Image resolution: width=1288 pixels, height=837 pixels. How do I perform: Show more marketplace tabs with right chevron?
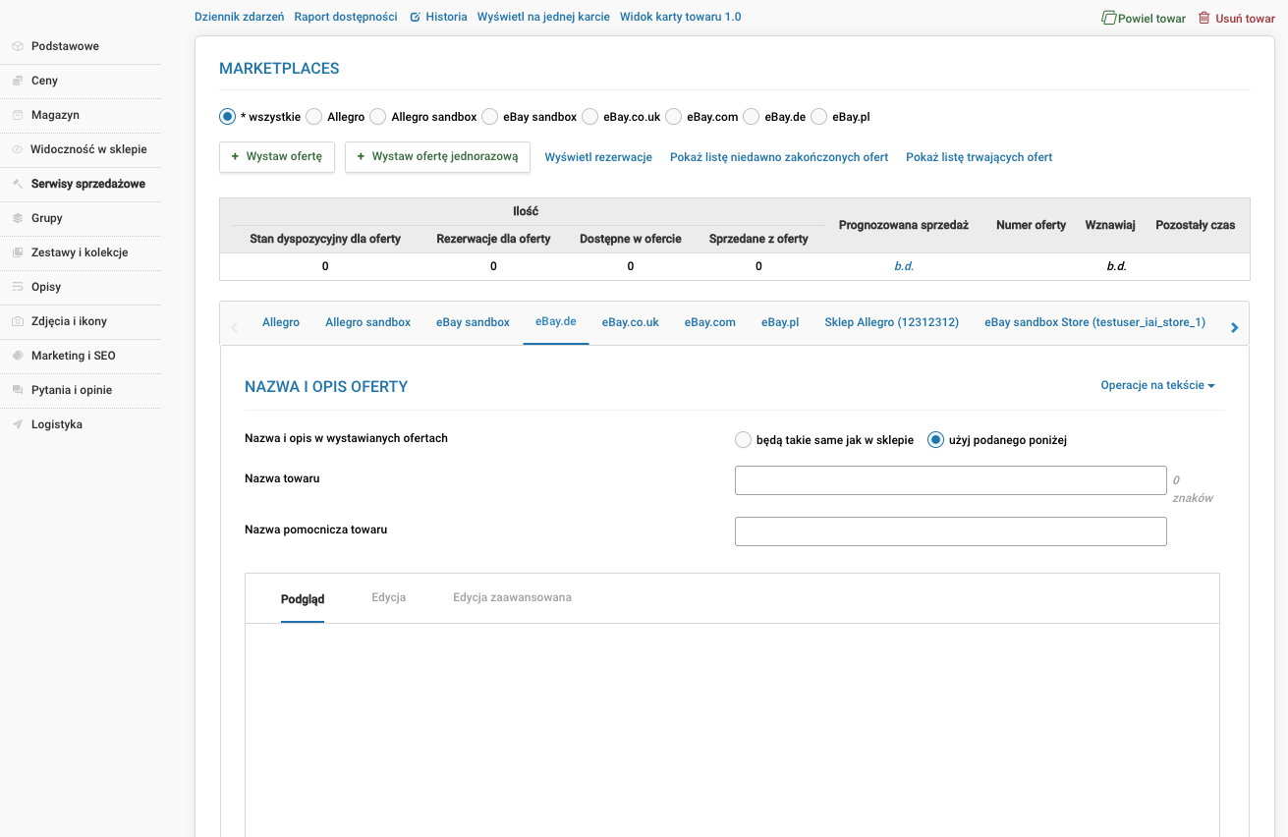pyautogui.click(x=1235, y=327)
